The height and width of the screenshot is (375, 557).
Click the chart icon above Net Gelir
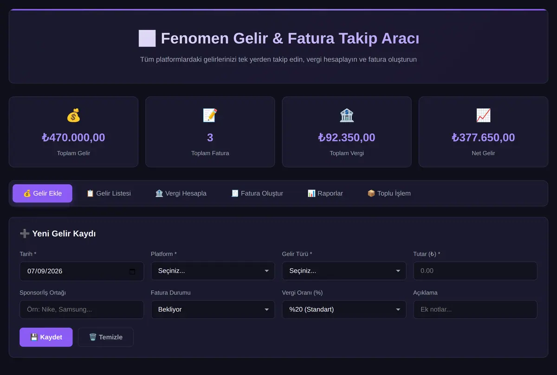pos(483,115)
